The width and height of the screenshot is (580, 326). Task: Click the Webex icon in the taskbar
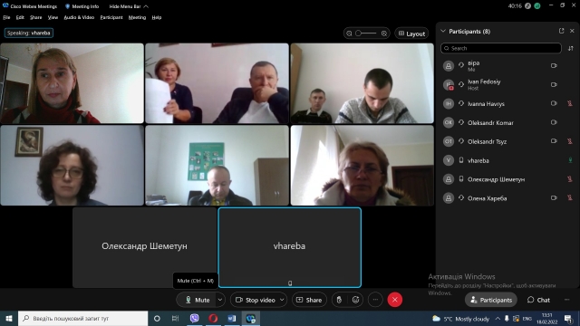click(x=251, y=318)
